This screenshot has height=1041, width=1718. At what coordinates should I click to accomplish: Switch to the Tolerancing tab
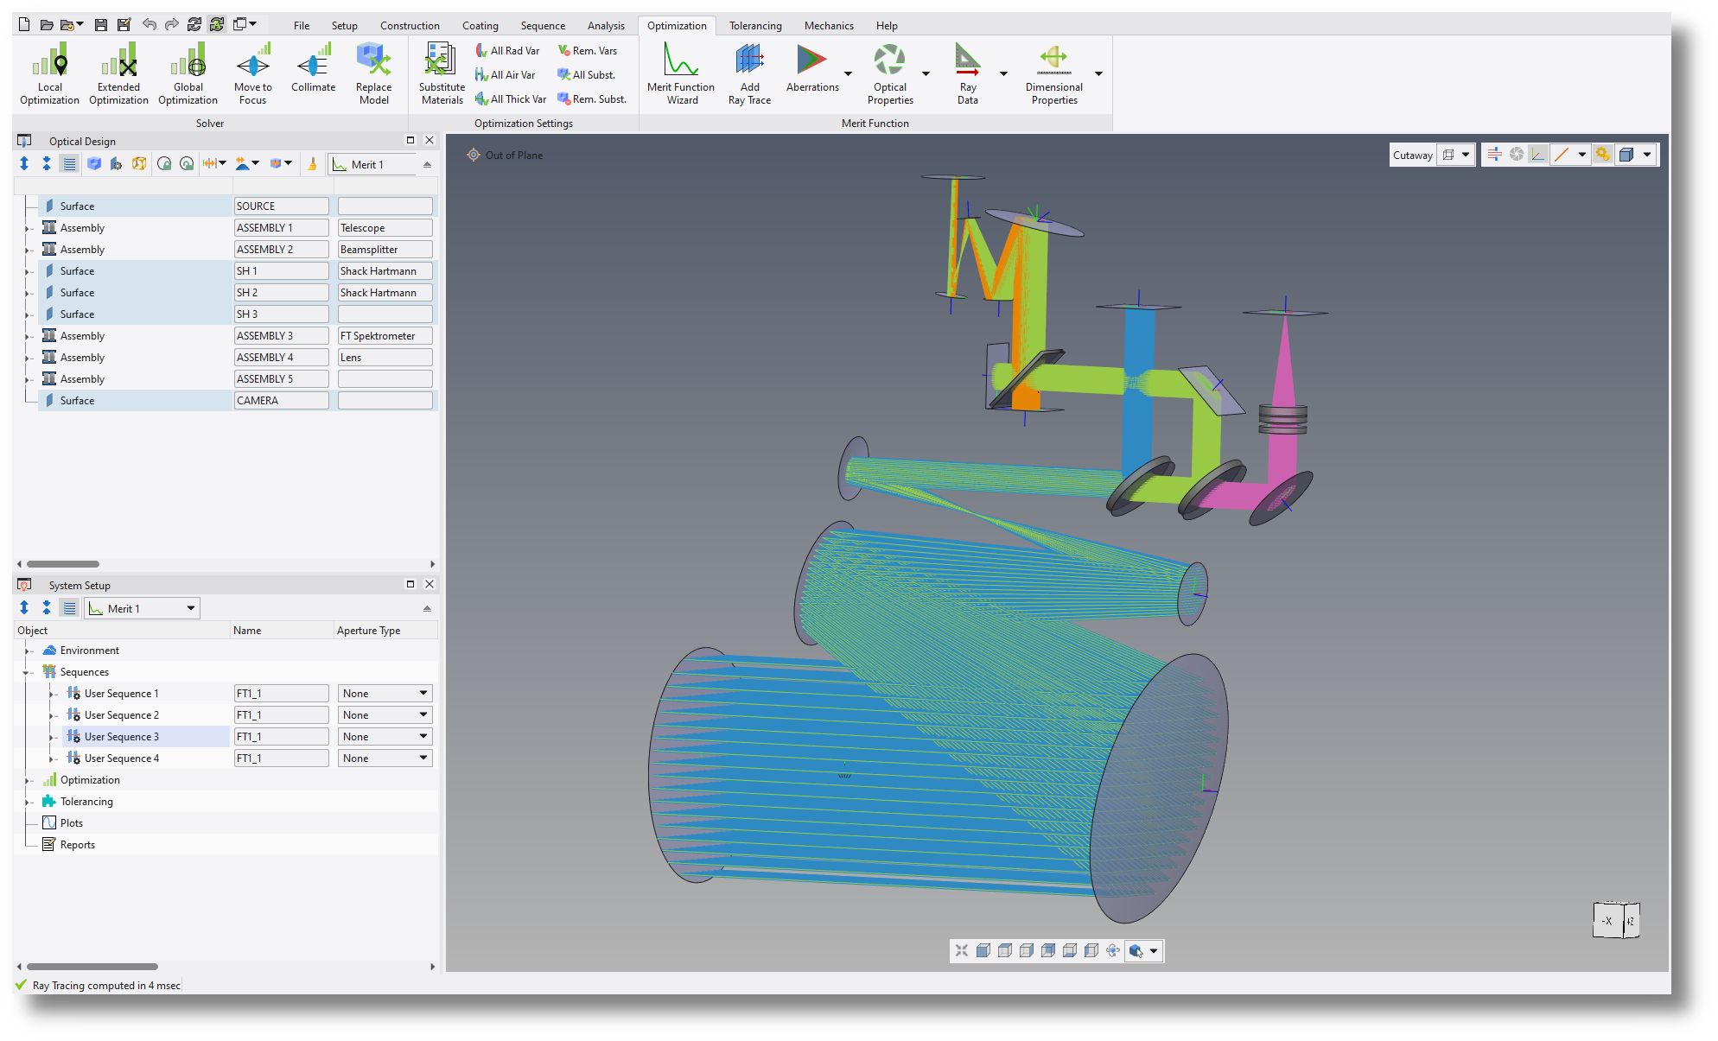[x=755, y=25]
